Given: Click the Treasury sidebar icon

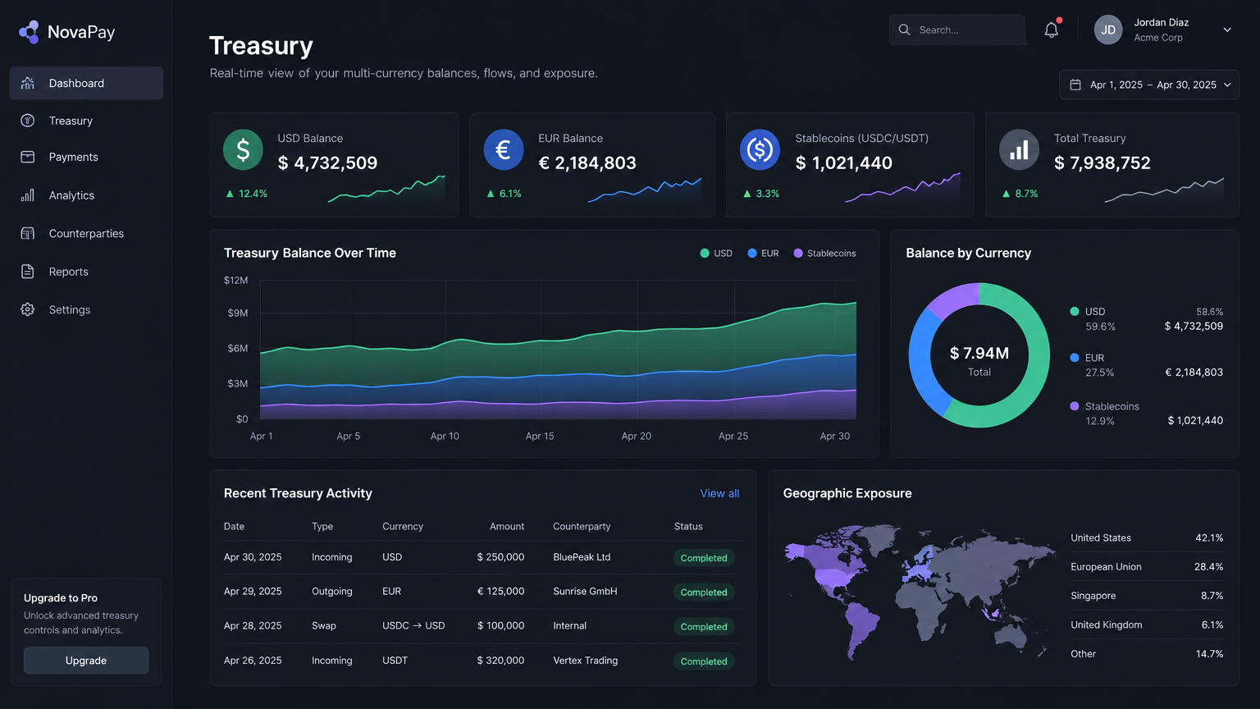Looking at the screenshot, I should 28,121.
